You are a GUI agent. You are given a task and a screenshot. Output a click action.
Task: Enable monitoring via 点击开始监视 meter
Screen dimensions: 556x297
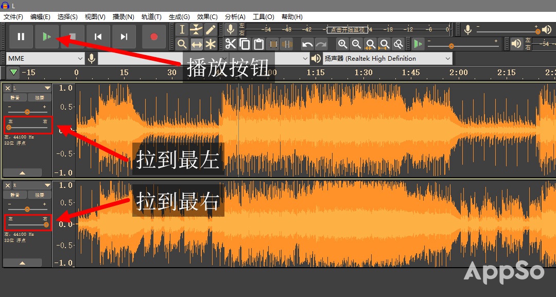coord(346,30)
